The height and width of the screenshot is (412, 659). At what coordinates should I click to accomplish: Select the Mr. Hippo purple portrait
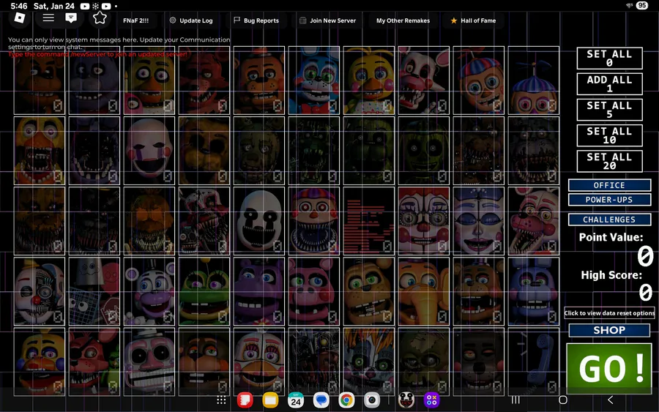pyautogui.click(x=259, y=291)
